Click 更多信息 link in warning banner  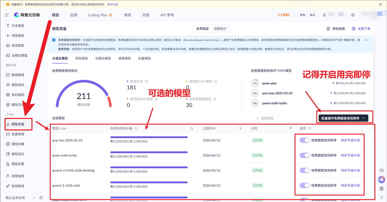pos(113,5)
